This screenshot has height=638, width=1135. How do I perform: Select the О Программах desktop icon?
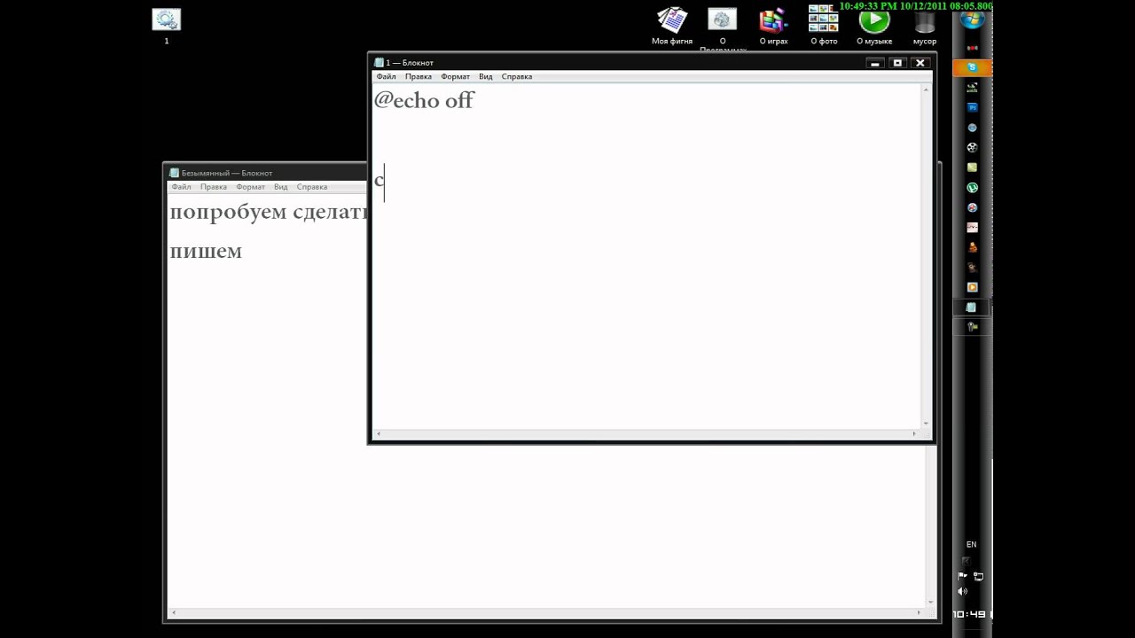723,28
